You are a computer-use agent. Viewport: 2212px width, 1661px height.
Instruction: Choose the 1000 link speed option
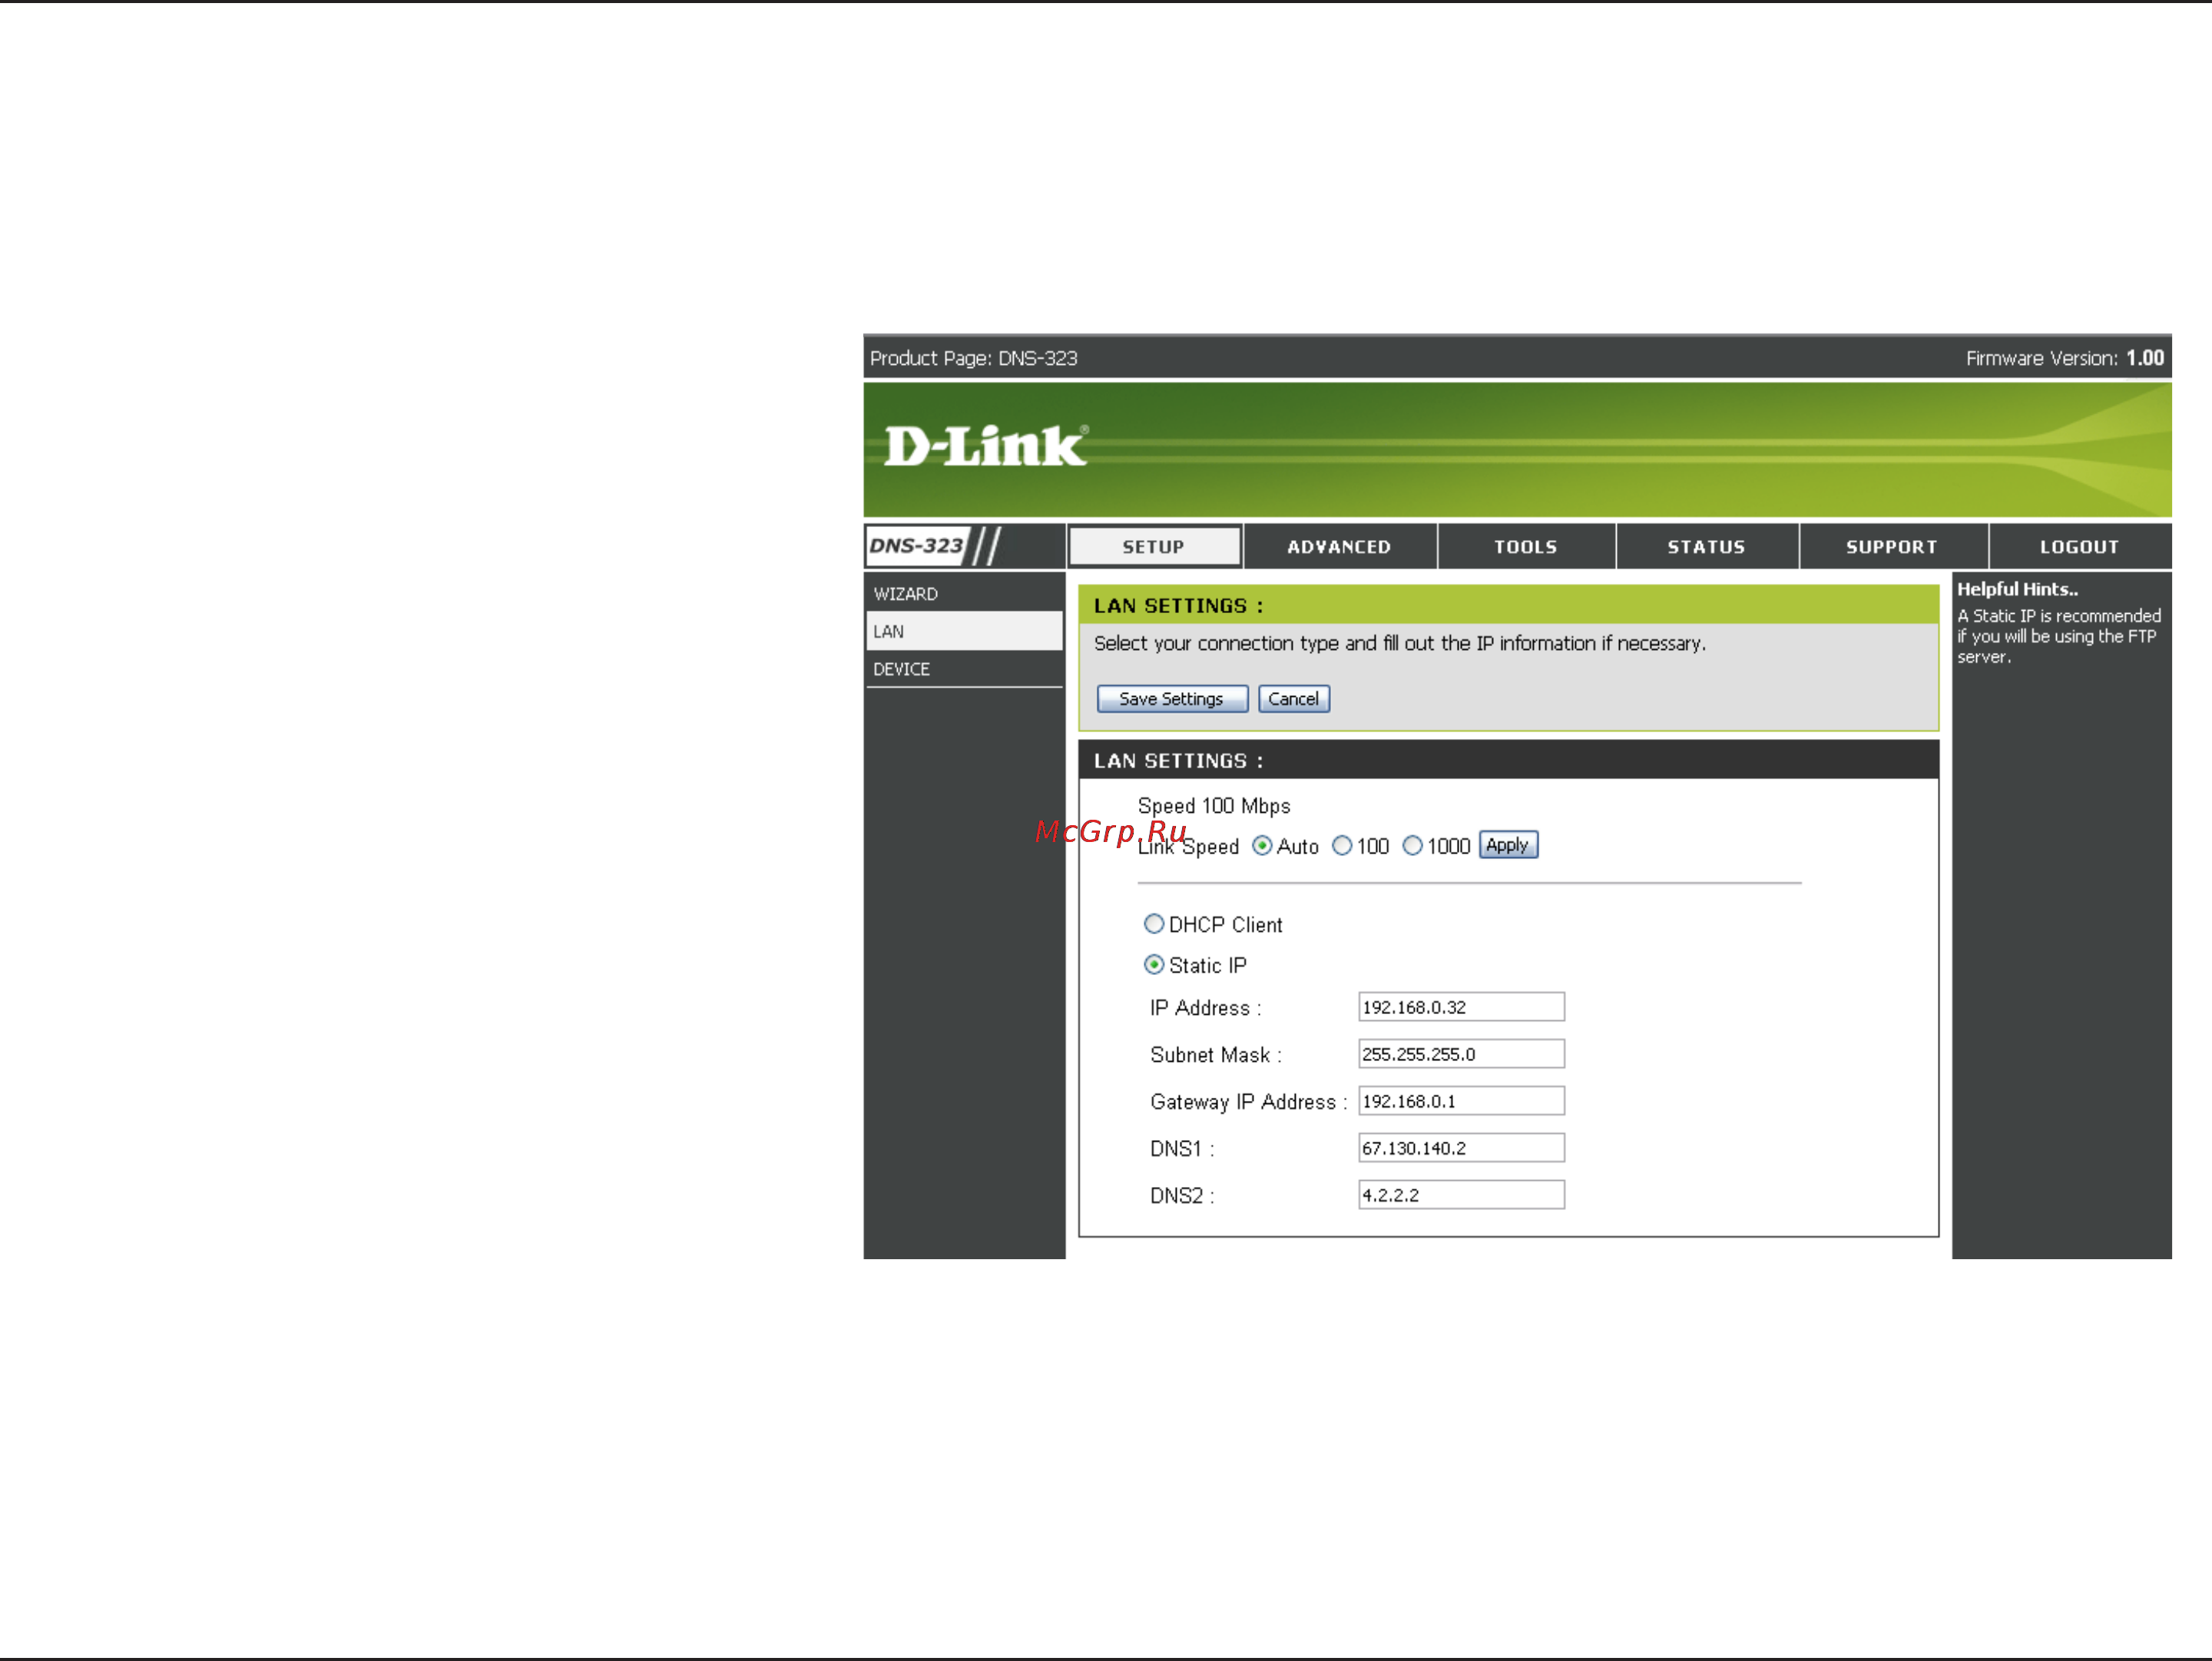[1412, 846]
